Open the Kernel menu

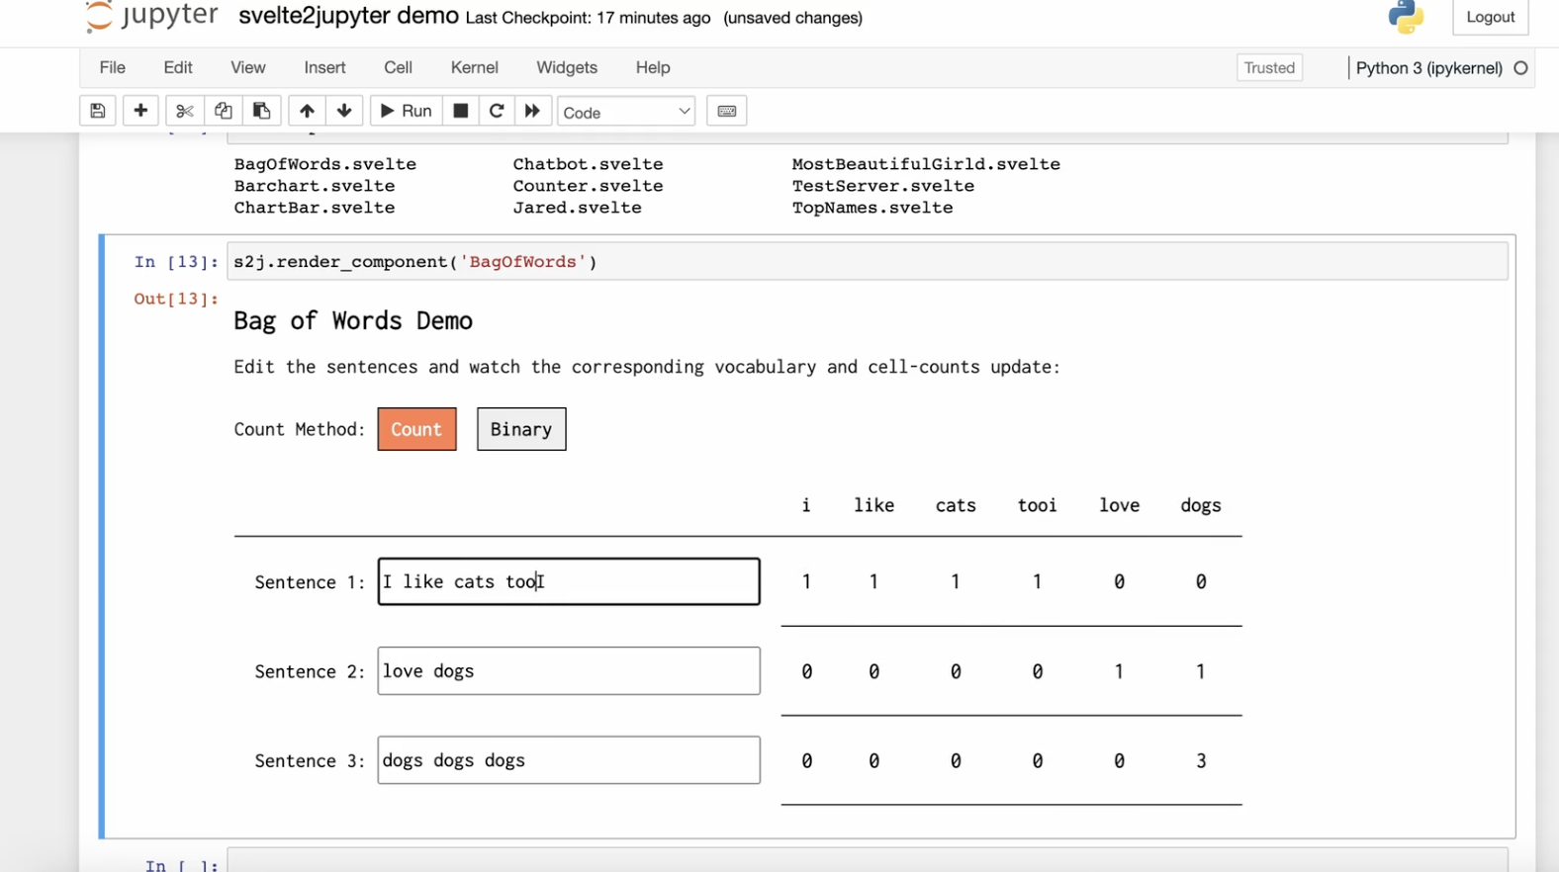474,67
